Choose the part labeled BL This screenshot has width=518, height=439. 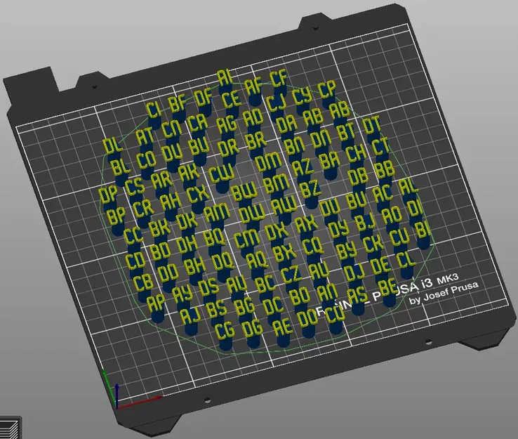pyautogui.click(x=119, y=166)
